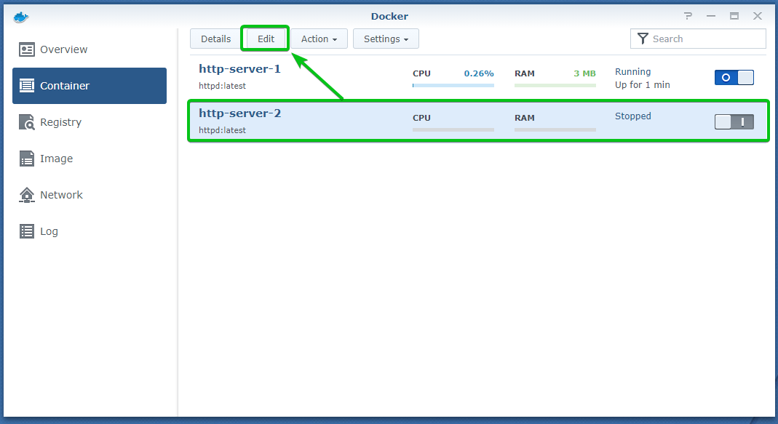Click the http-server-1 RAM usage bar

555,85
